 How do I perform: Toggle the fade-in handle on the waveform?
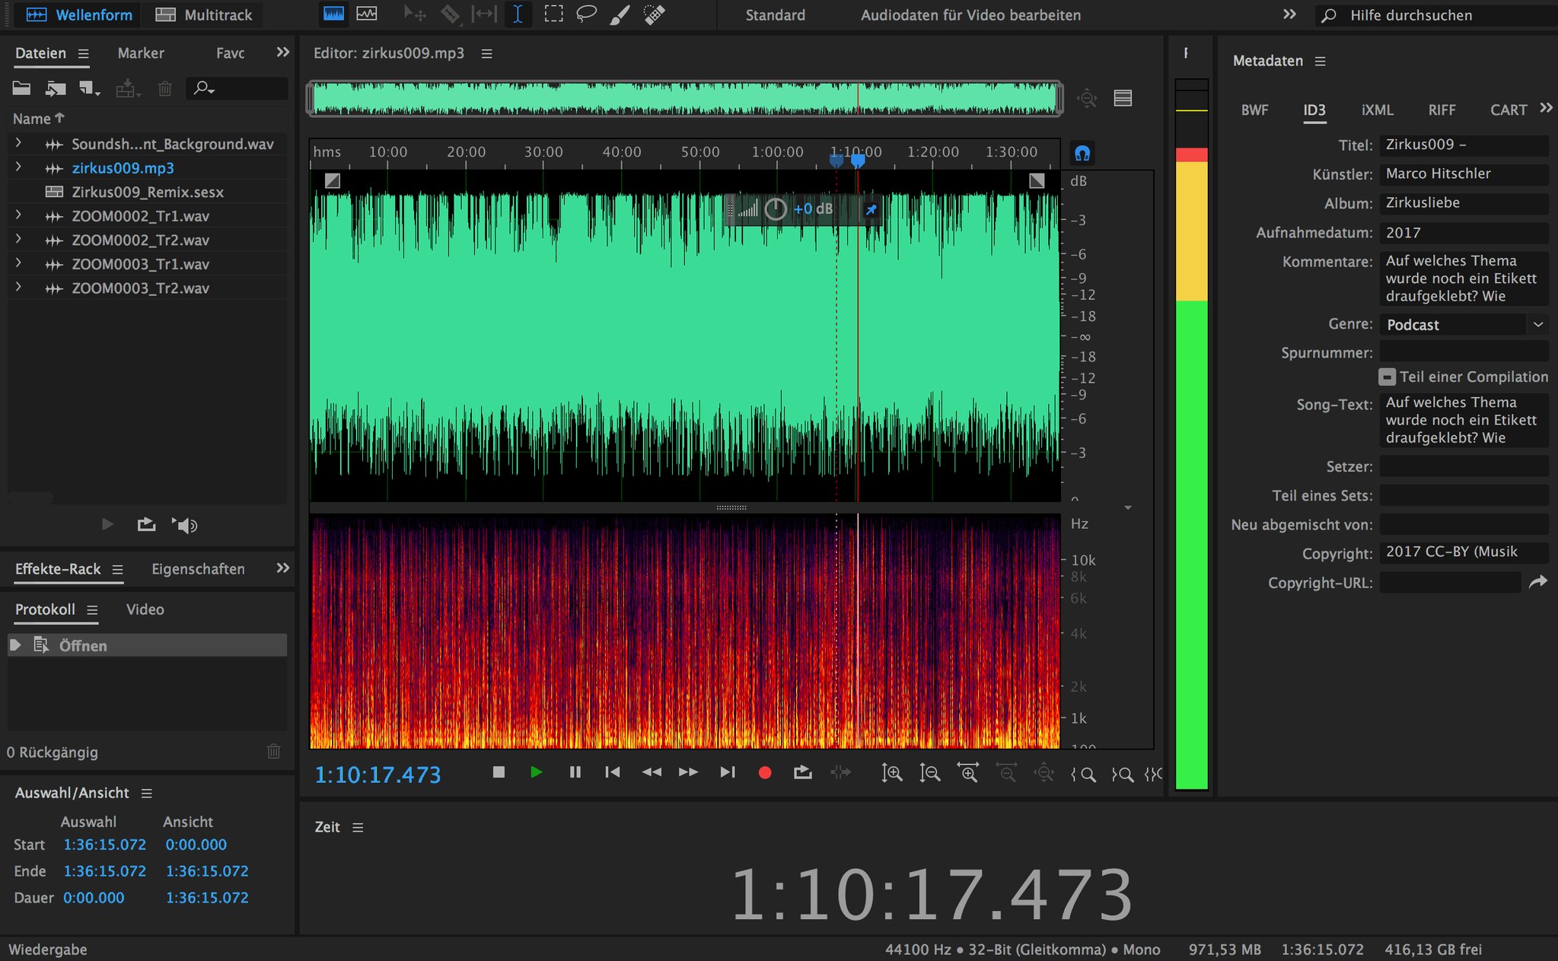332,180
